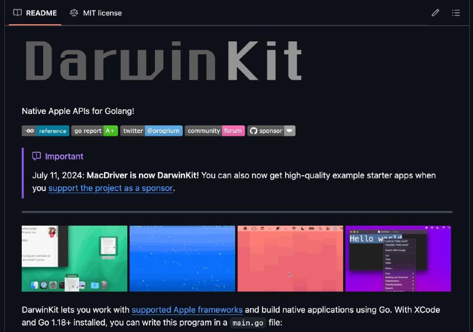Open the salmon pink menu bar screenshot
This screenshot has width=473, height=332.
290,259
